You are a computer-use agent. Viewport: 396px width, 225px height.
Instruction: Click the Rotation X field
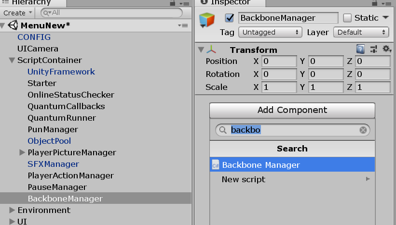pyautogui.click(x=279, y=74)
